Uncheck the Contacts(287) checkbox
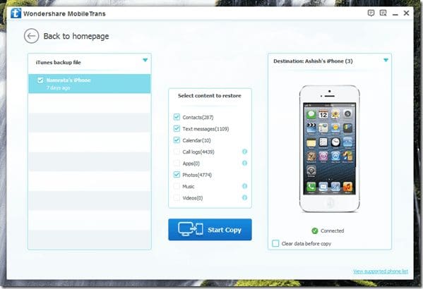Viewport: 423px width, 289px height. 177,117
